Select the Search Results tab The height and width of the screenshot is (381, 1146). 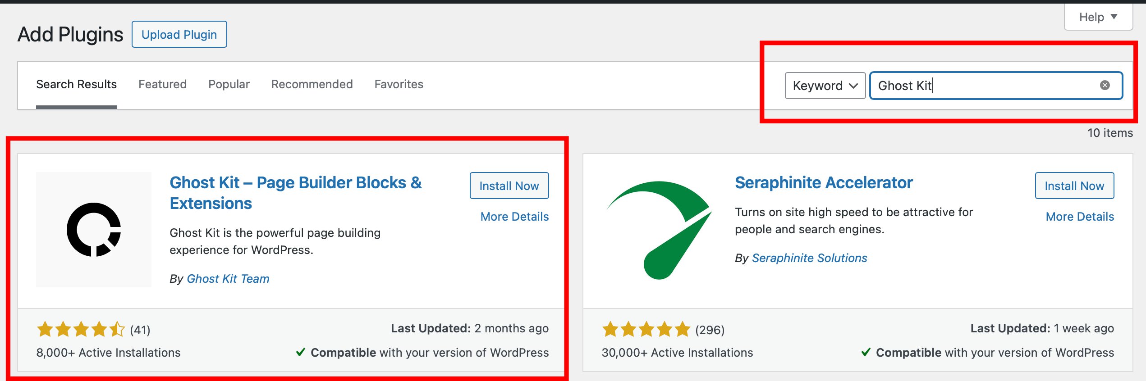click(x=76, y=84)
